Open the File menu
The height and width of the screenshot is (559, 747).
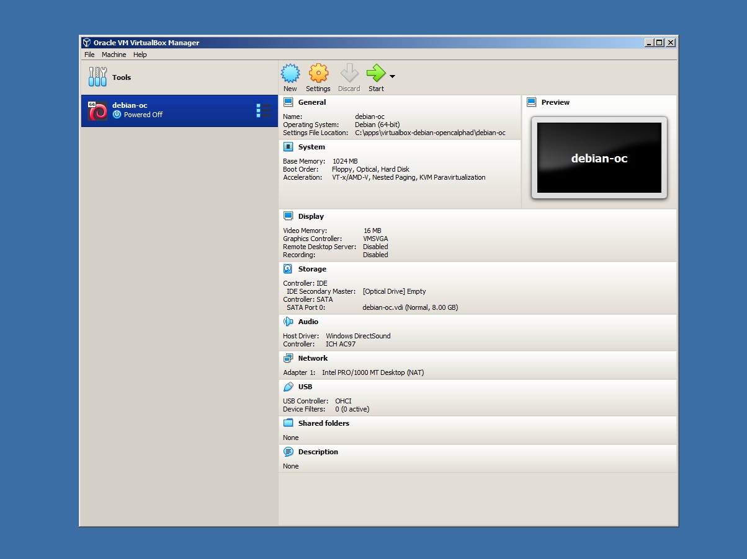point(89,55)
